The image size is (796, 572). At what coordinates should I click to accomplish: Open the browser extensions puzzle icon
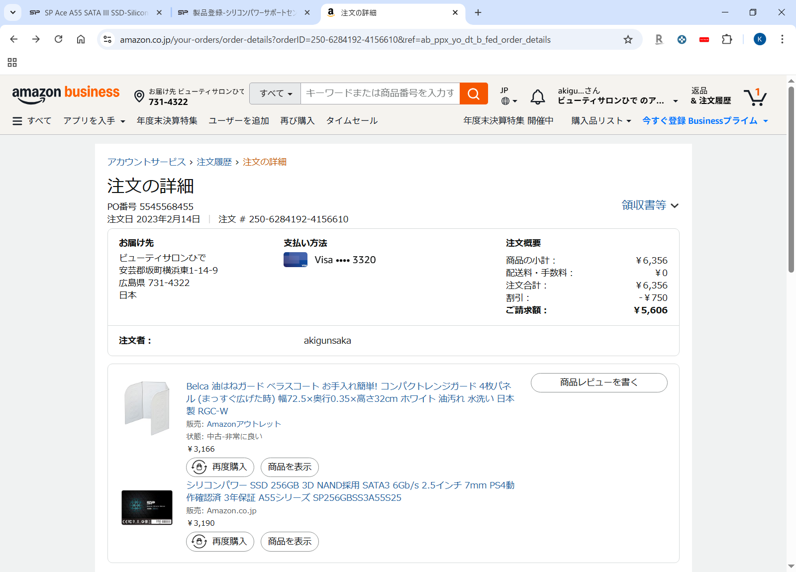point(727,40)
